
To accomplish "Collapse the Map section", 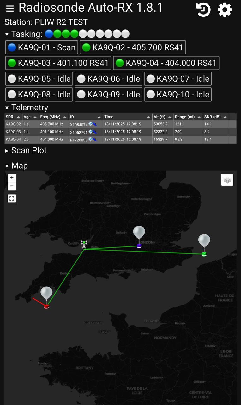I will pyautogui.click(x=7, y=166).
